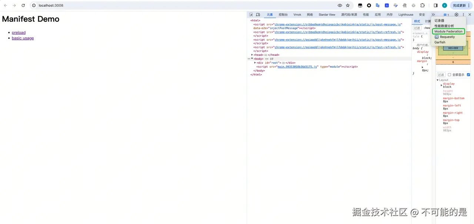Click the localhost:3008 address bar
This screenshot has width=474, height=224.
click(x=185, y=6)
